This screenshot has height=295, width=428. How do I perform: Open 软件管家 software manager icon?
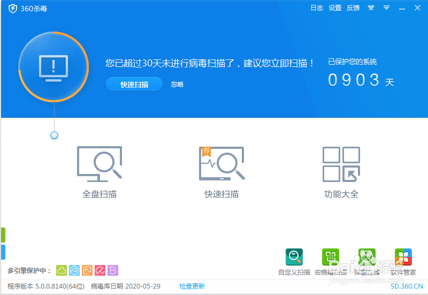(403, 257)
